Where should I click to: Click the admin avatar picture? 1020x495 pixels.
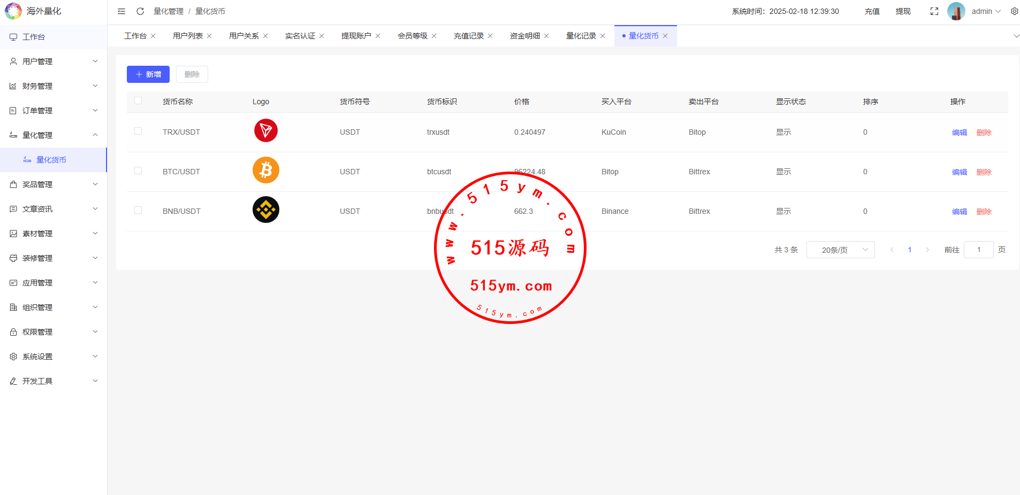pos(956,11)
